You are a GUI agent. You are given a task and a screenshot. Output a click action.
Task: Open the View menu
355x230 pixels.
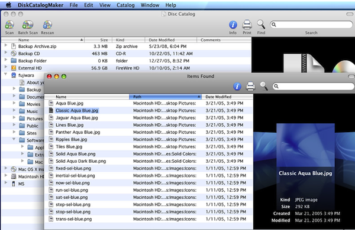[x=105, y=5]
